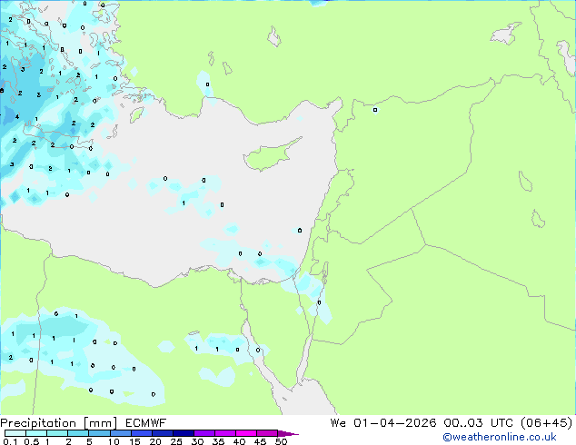Click the '20' legend scale label
The height and width of the screenshot is (445, 576).
click(155, 441)
